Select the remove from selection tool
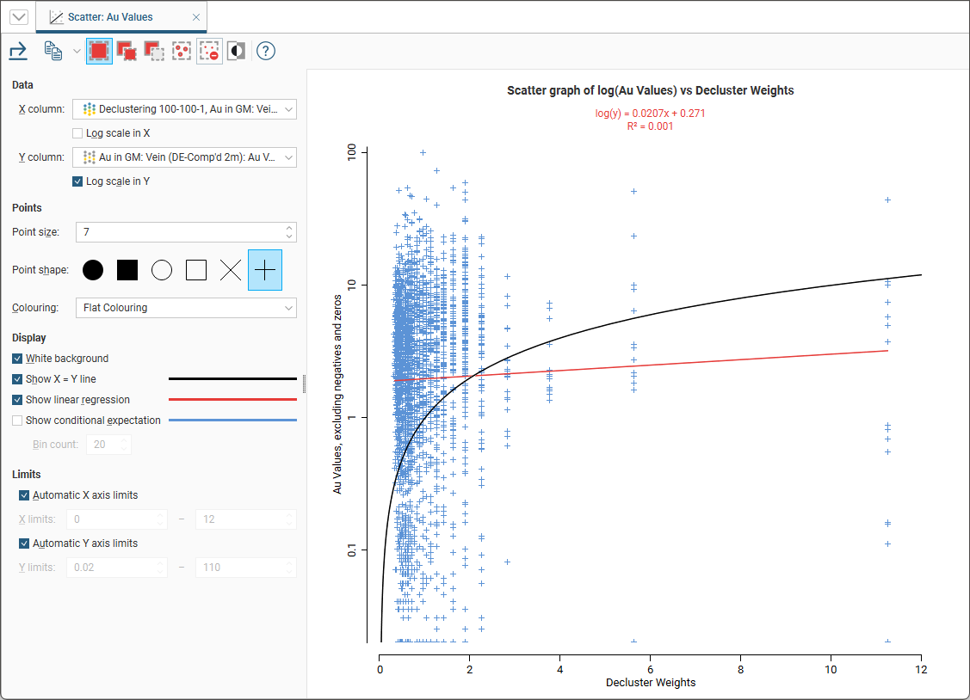Screen dimensions: 970x700 pyautogui.click(x=154, y=52)
